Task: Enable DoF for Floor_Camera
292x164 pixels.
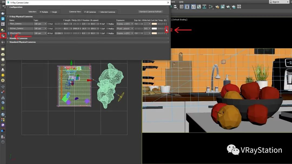Action: click(x=101, y=24)
